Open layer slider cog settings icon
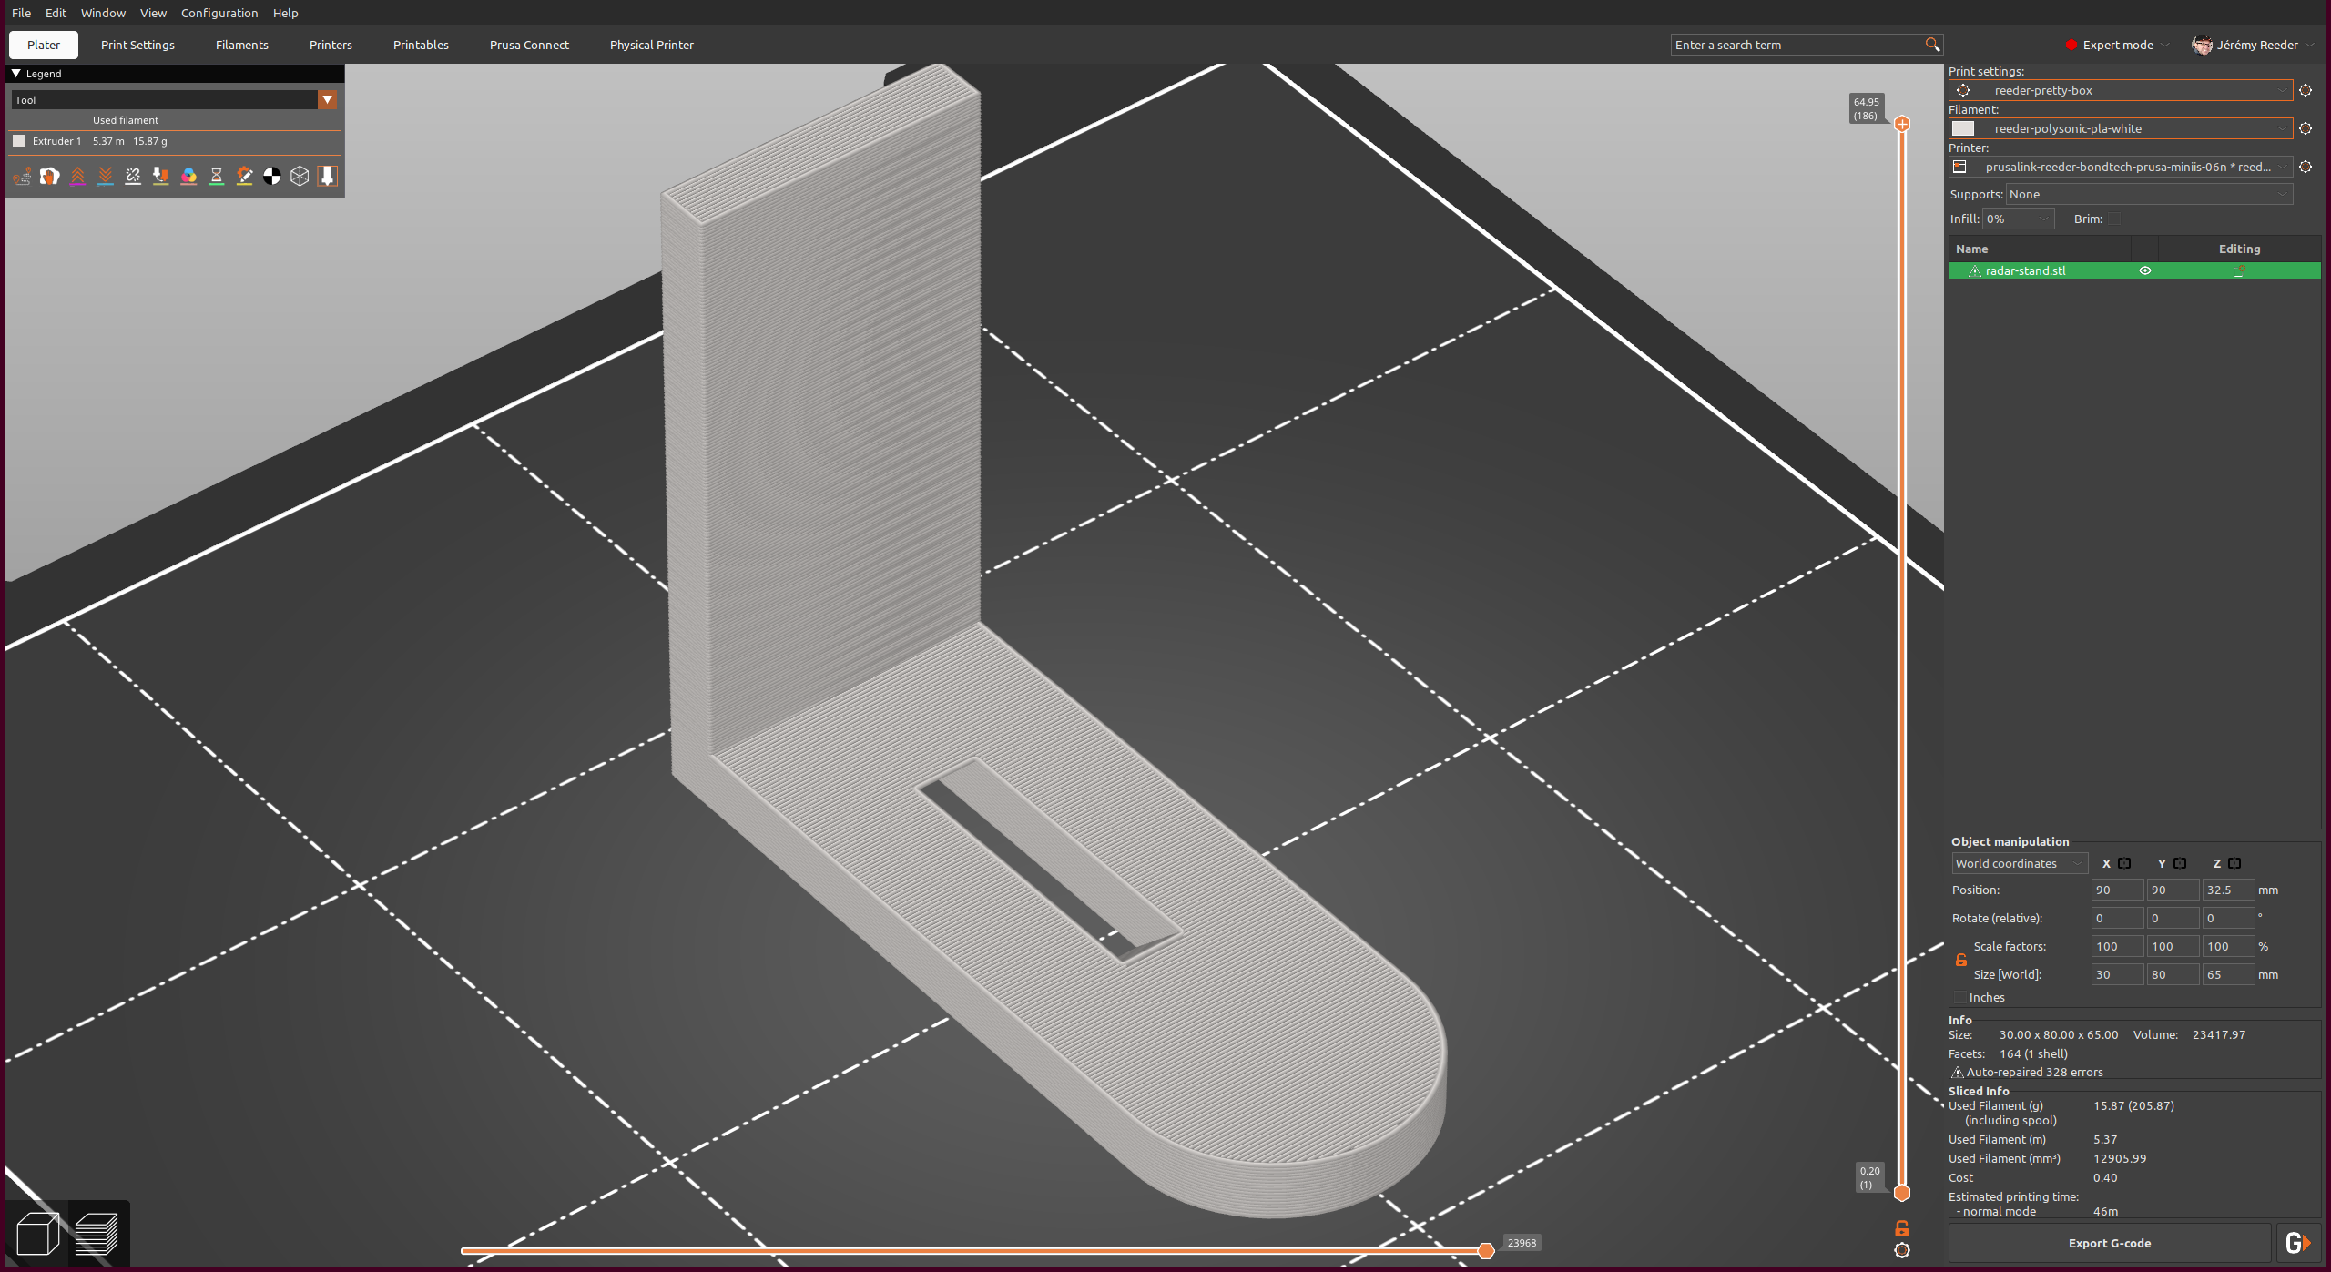Viewport: 2331px width, 1272px height. [x=1902, y=1250]
